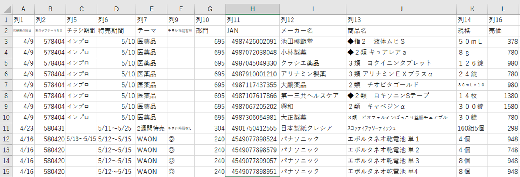
Task: Click product cell ヨクイニンタブレット
Action: [x=401, y=63]
